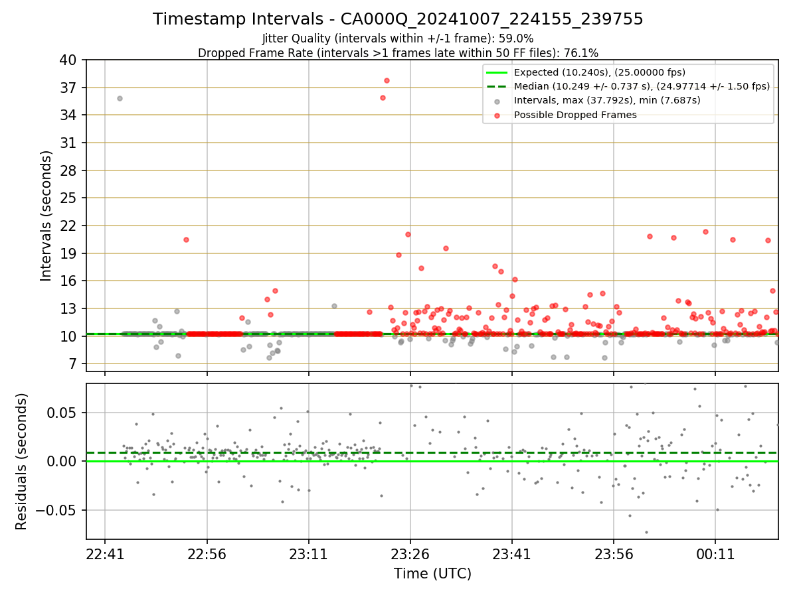Select the 'Dropped Frame Rate' 76.1% subtitle line
Screen dimensions: 797x597
[x=398, y=53]
